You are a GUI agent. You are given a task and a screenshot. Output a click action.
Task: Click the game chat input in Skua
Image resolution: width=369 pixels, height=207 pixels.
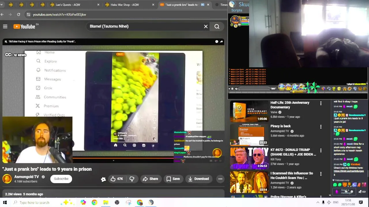click(x=254, y=89)
